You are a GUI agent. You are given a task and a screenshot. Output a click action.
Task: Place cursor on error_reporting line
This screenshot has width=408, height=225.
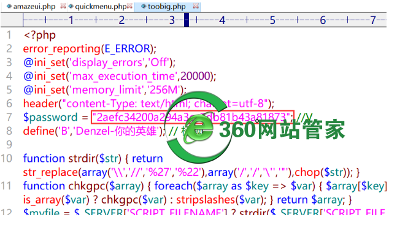click(x=90, y=48)
